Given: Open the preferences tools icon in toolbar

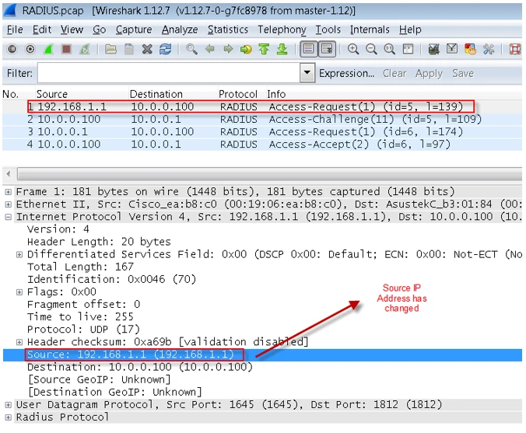Looking at the screenshot, I should [x=489, y=49].
